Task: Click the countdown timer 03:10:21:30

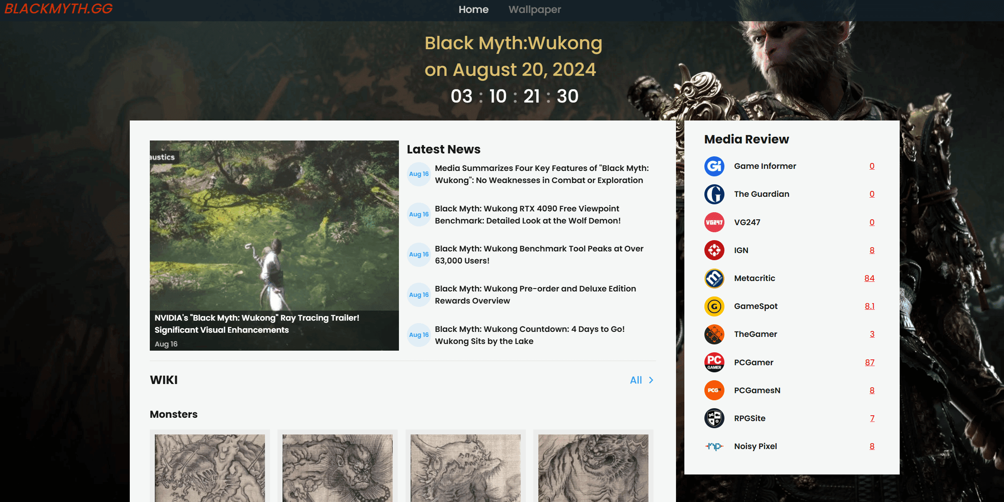Action: tap(514, 97)
